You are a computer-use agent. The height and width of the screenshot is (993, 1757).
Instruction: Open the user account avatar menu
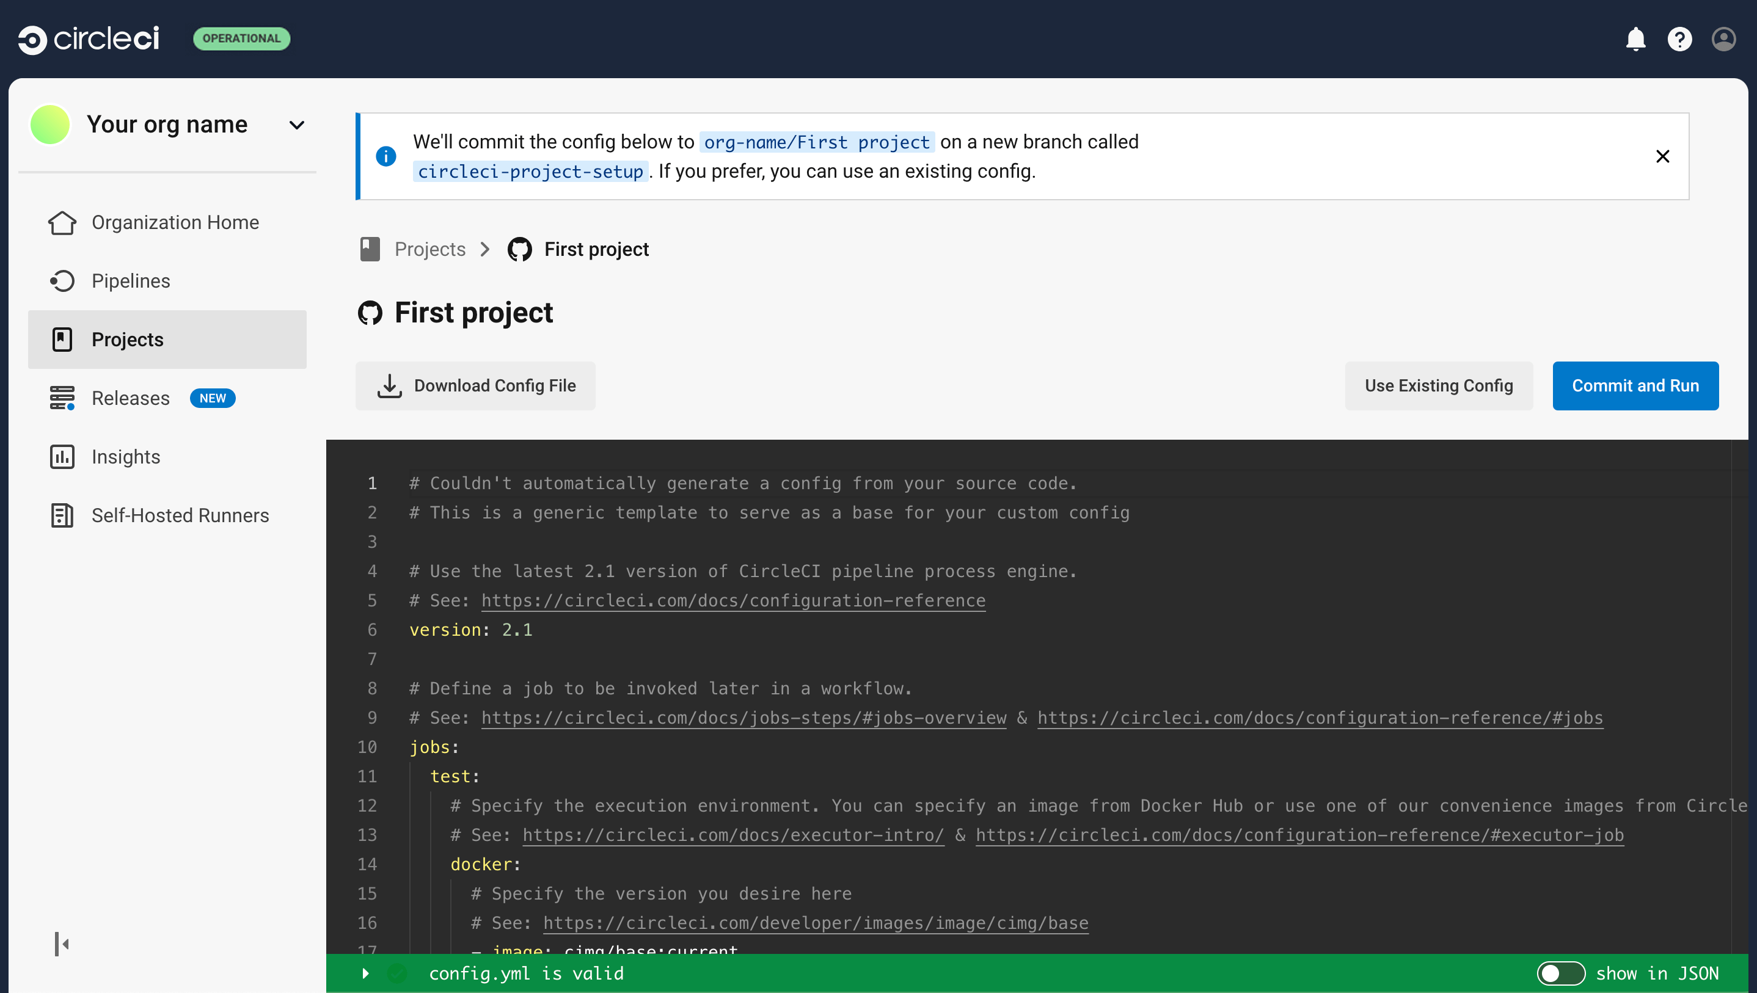click(x=1723, y=39)
